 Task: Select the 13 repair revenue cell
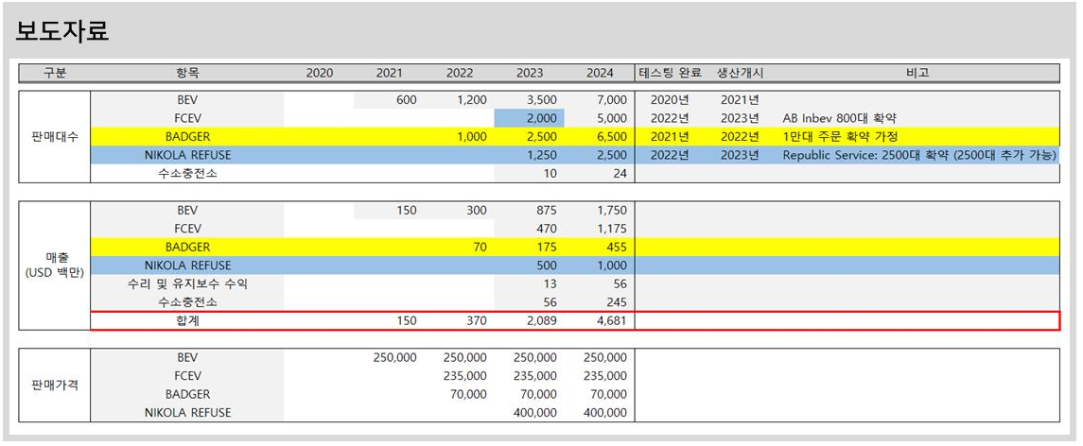[x=550, y=283]
